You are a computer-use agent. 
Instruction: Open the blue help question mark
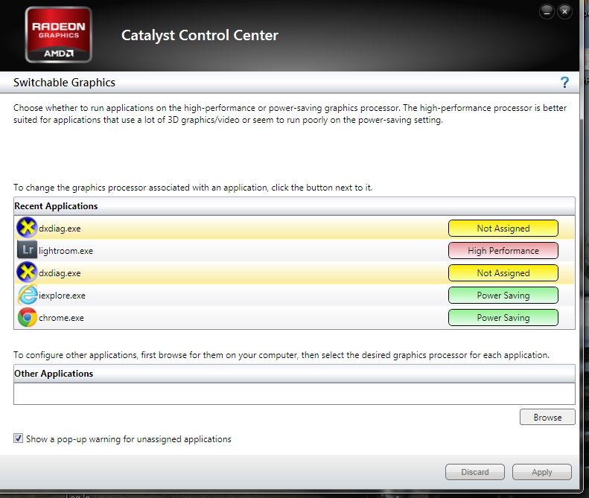coord(564,82)
